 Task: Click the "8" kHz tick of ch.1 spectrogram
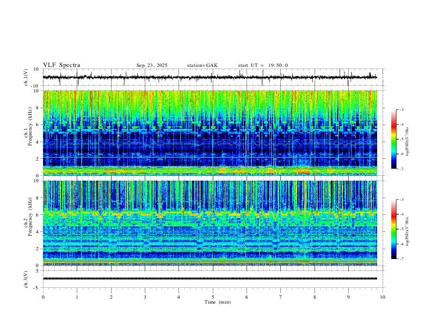(38, 108)
